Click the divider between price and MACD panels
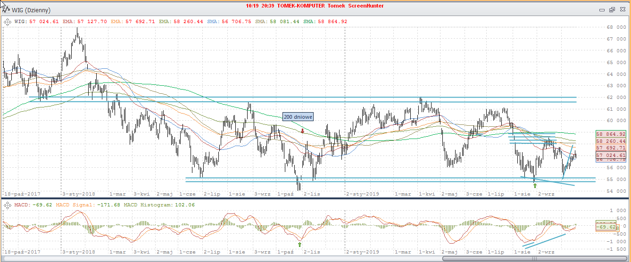This screenshot has width=631, height=262. (315, 198)
